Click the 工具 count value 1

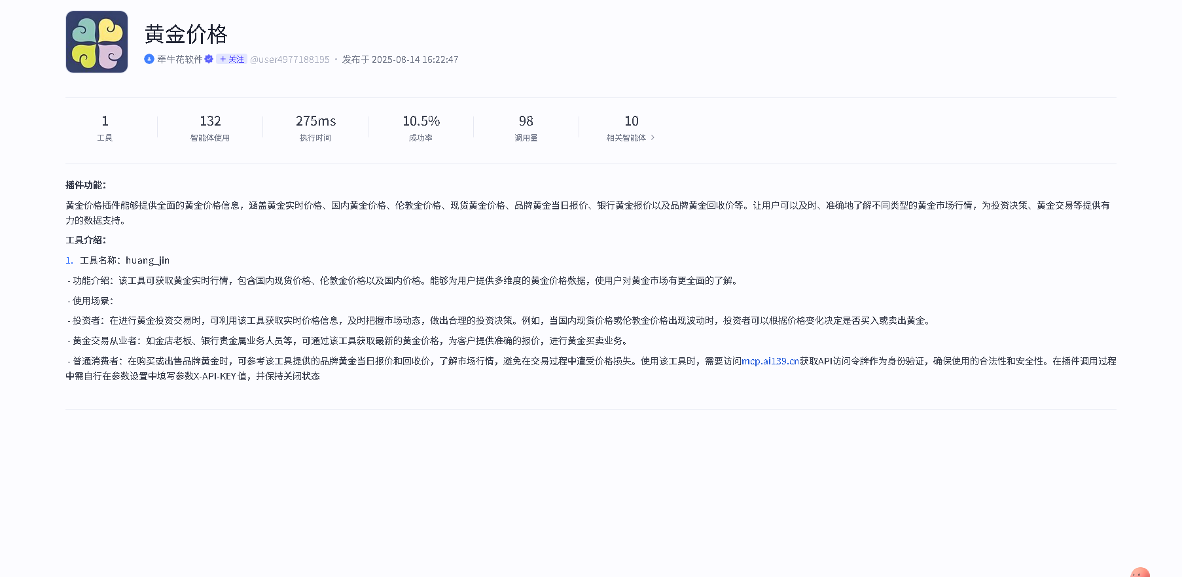point(105,121)
